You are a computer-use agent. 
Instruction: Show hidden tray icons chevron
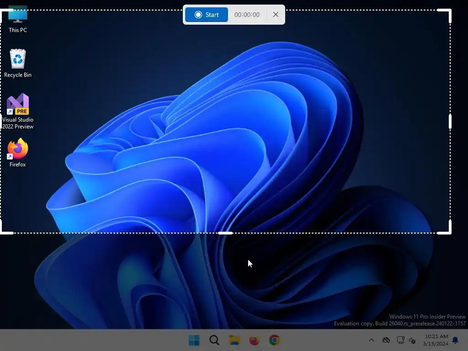(x=372, y=340)
